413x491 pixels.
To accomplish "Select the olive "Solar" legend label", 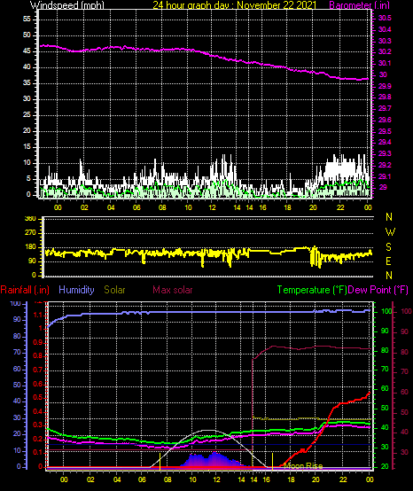I will point(114,290).
